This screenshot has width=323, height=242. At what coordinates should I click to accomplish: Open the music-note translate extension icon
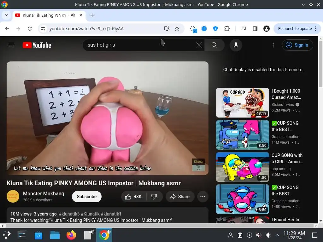click(x=193, y=29)
